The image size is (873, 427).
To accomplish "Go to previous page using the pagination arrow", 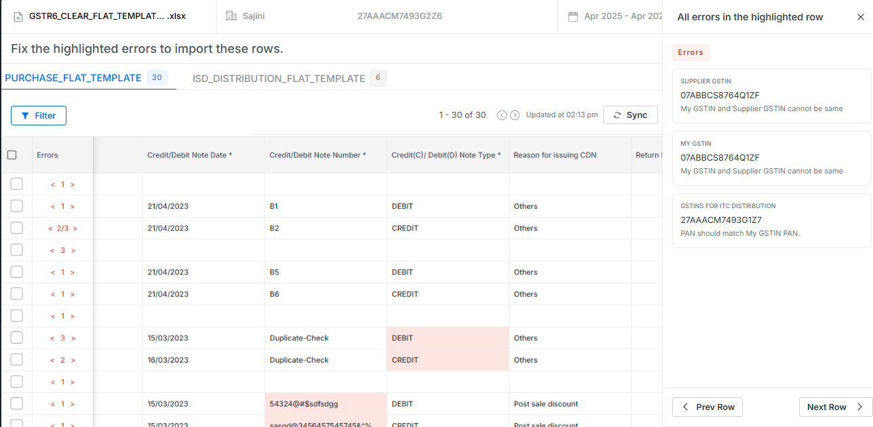I will click(502, 115).
